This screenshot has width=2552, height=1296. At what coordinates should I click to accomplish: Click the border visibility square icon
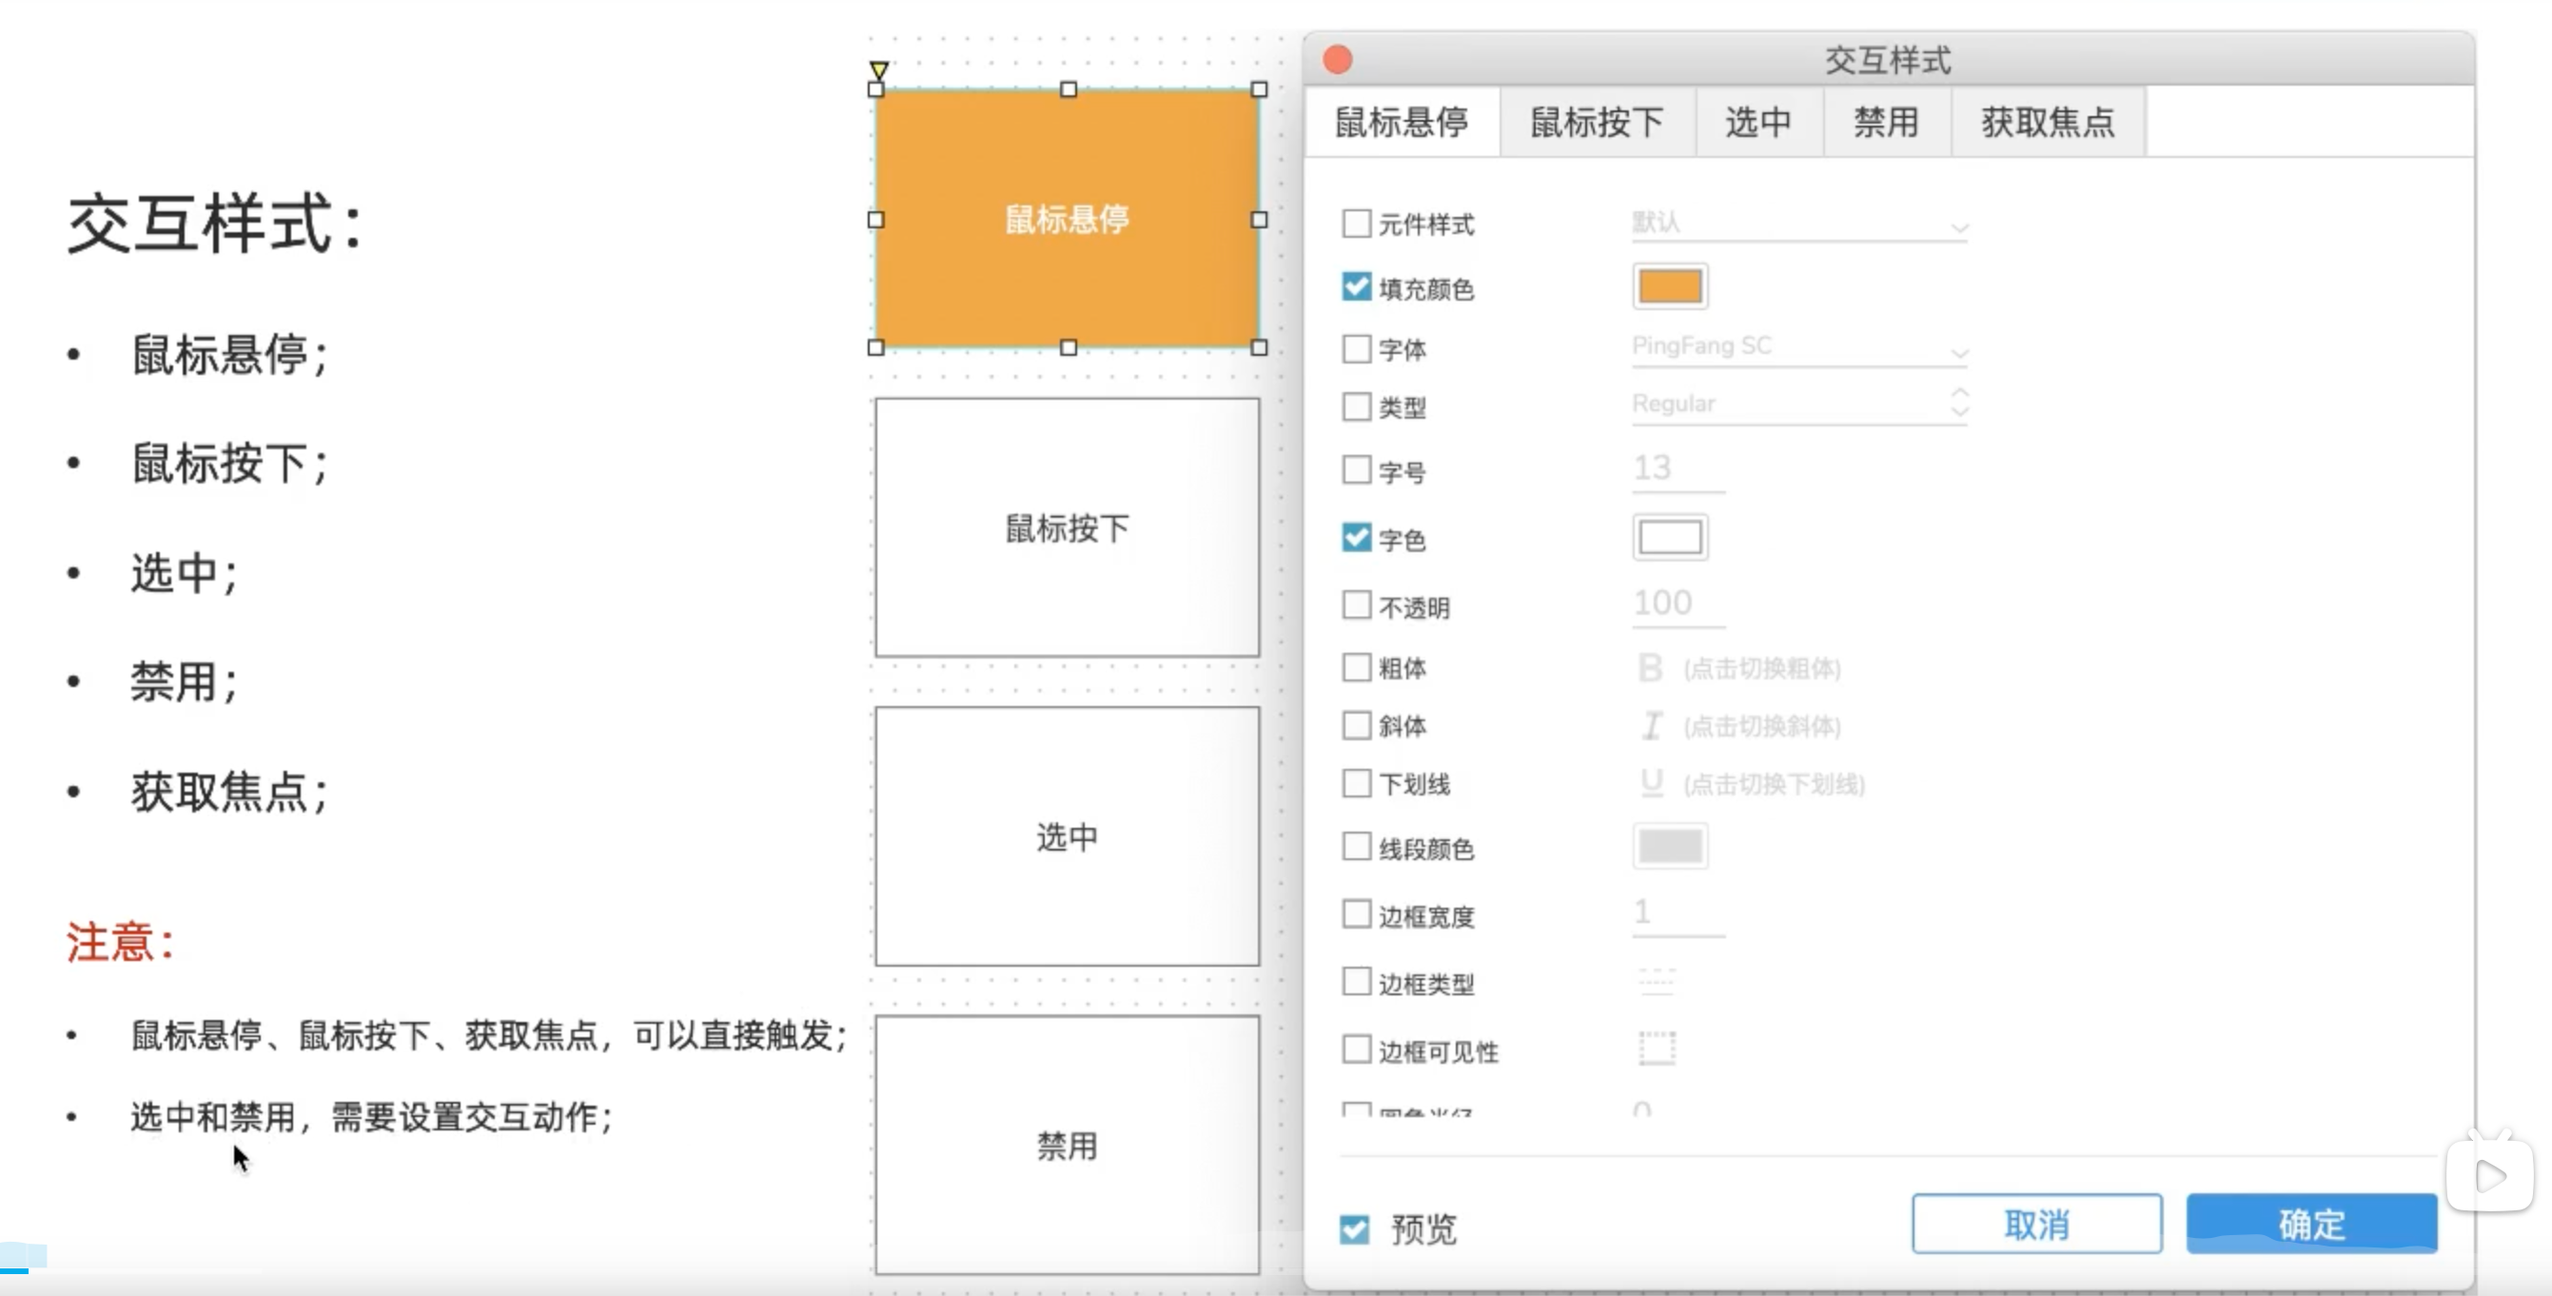point(1657,1048)
